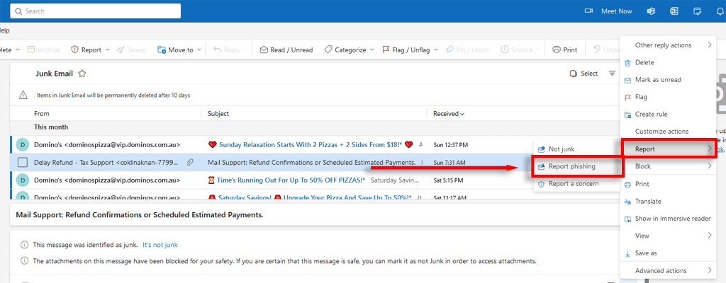Click the Print toolbar button
The image size is (726, 283).
565,50
